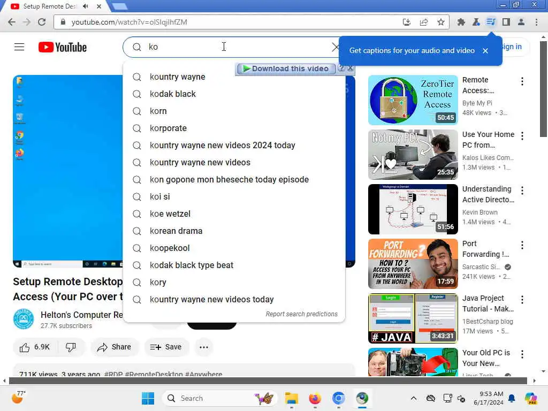Choose "koopekool" suggestion
This screenshot has width=548, height=411.
234,248
